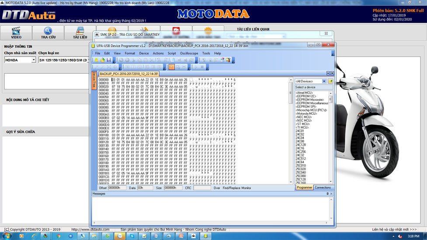The width and height of the screenshot is (427, 240).
Task: Open Skype from the taskbar
Action: pos(132,236)
